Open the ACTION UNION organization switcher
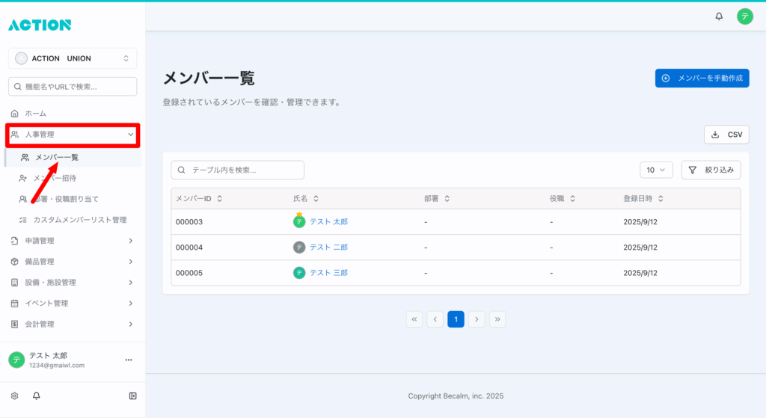This screenshot has width=766, height=418. pyautogui.click(x=73, y=58)
